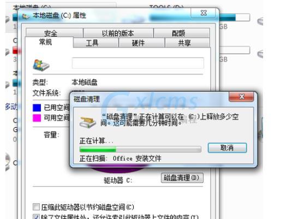298x219 pixels.
Task: Click the magenta 可用空间 color swatch
Action: pyautogui.click(x=37, y=118)
